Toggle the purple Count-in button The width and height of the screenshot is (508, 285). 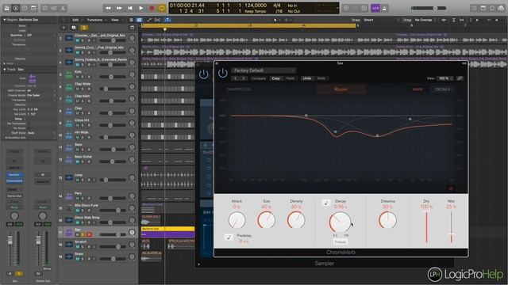pos(375,8)
